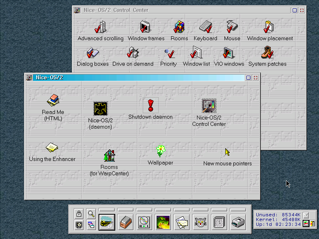The image size is (319, 239).
Task: Expand the drawer above the CD player
Action: pyautogui.click(x=144, y=210)
